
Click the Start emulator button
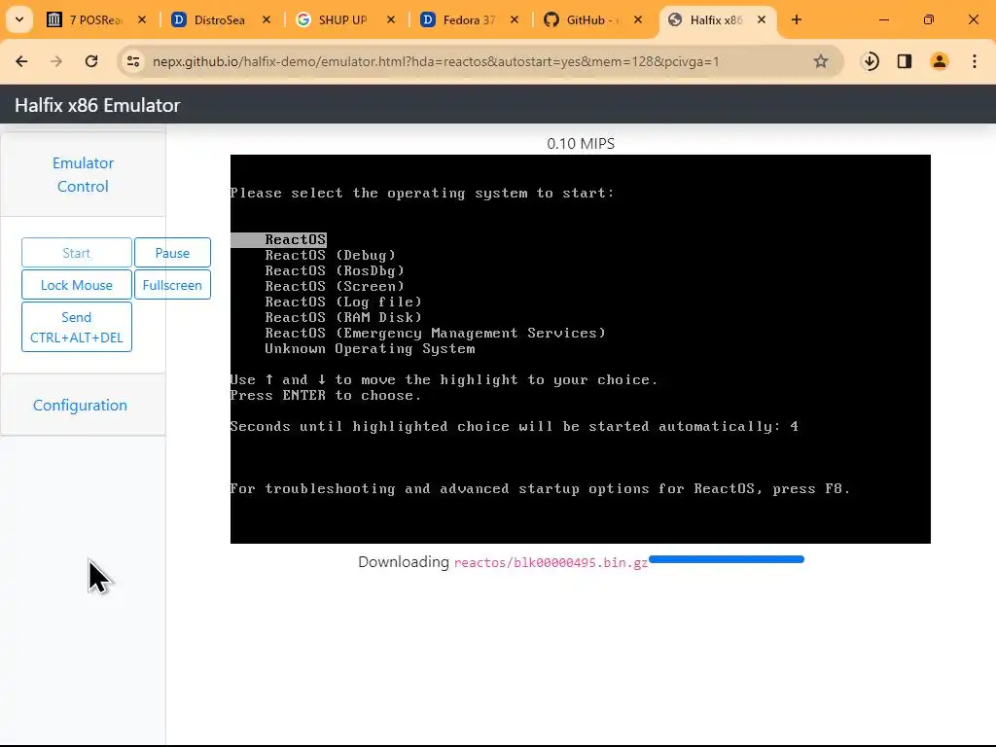tap(76, 253)
